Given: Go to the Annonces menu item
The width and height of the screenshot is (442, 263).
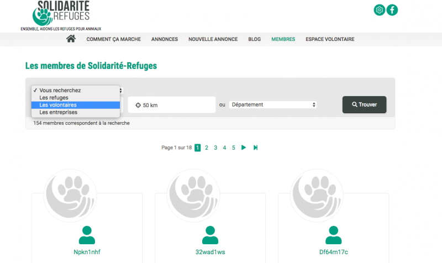Looking at the screenshot, I should pos(165,39).
